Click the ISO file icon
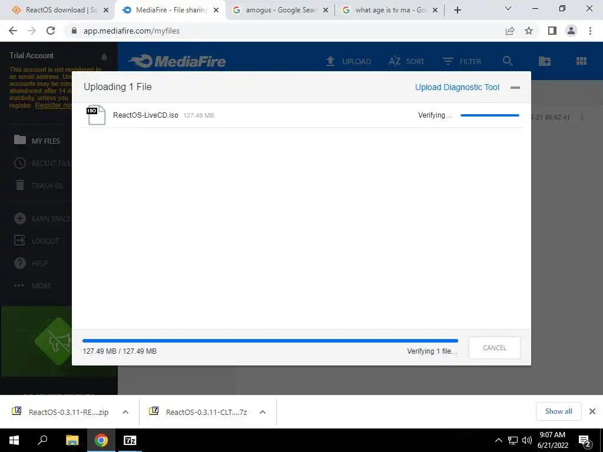 point(96,115)
